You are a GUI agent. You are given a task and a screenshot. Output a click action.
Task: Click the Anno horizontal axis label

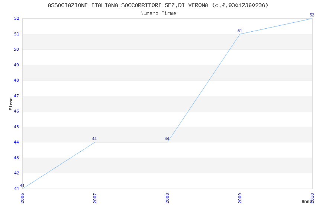point(307,201)
